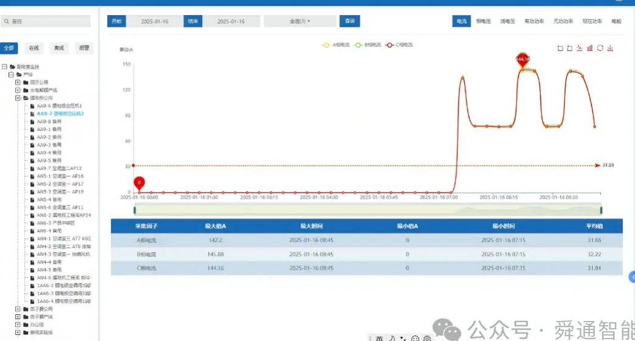The image size is (635, 341).
Task: Click the 查询 query button
Action: 350,21
